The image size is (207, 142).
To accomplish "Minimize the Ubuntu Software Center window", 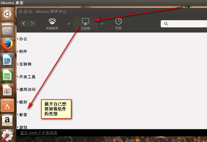I will point(25,12).
